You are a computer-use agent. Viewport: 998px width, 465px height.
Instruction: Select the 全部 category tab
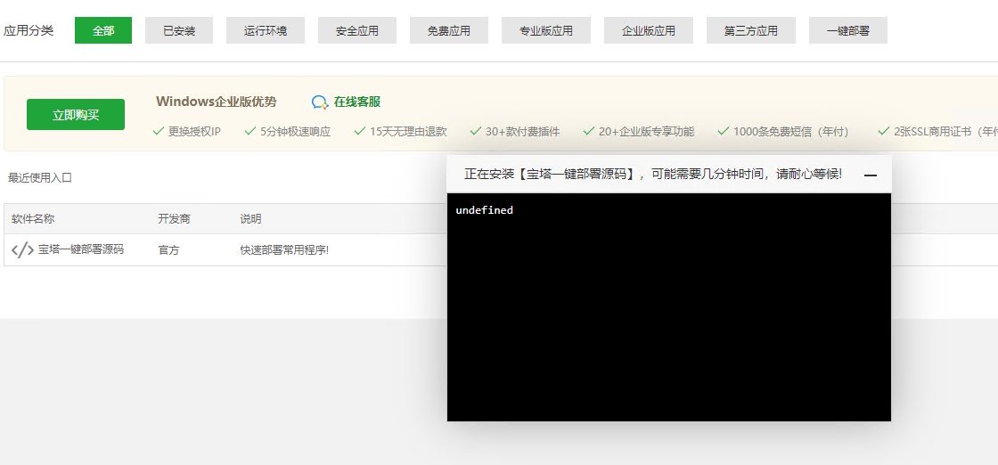[103, 30]
